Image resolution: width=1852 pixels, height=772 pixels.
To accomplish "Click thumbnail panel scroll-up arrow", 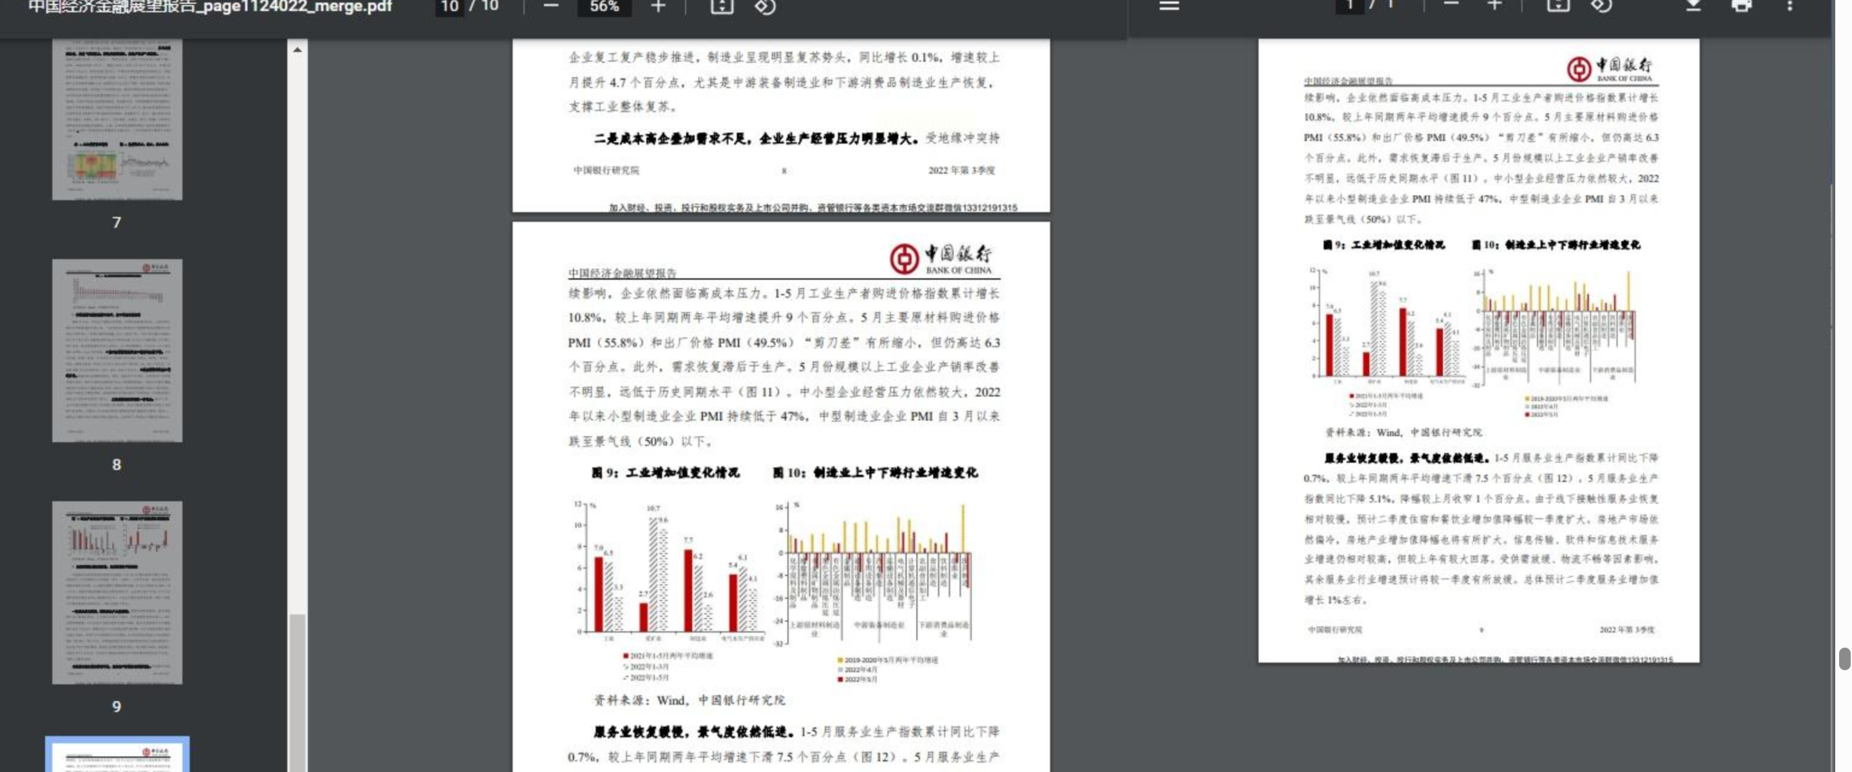I will (297, 50).
